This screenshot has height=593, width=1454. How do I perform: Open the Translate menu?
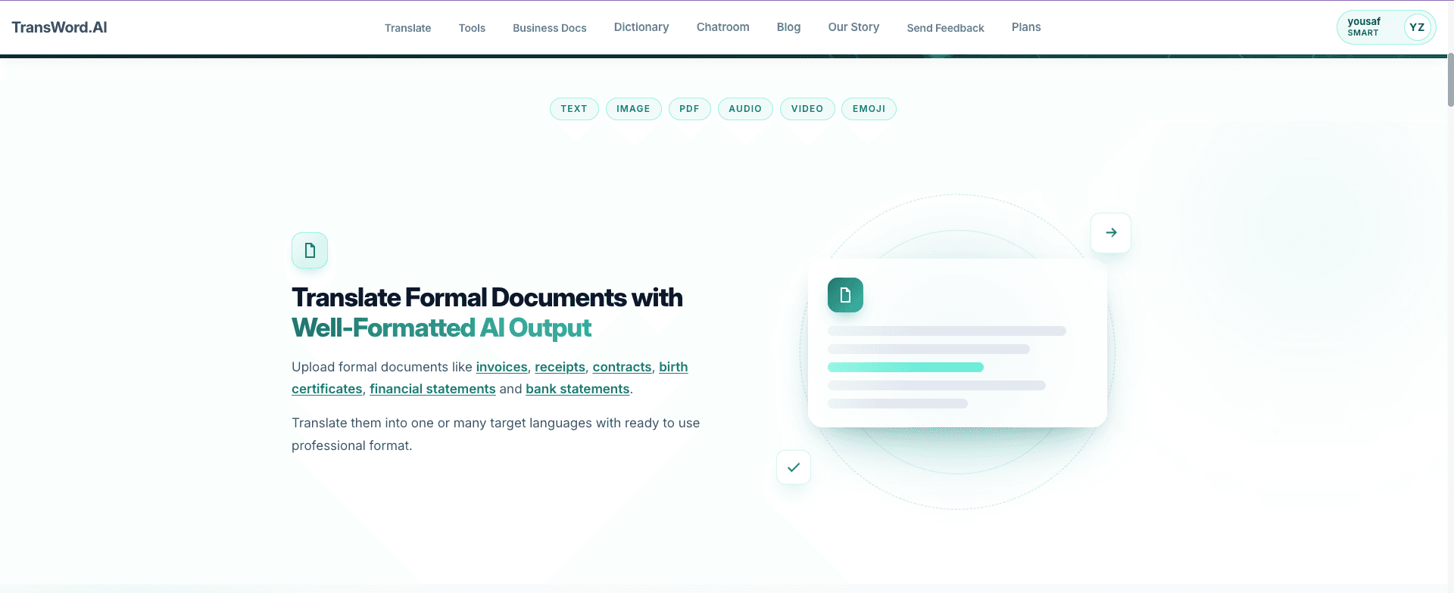tap(407, 28)
